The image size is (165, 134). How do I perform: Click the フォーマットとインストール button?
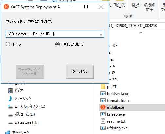30,72
